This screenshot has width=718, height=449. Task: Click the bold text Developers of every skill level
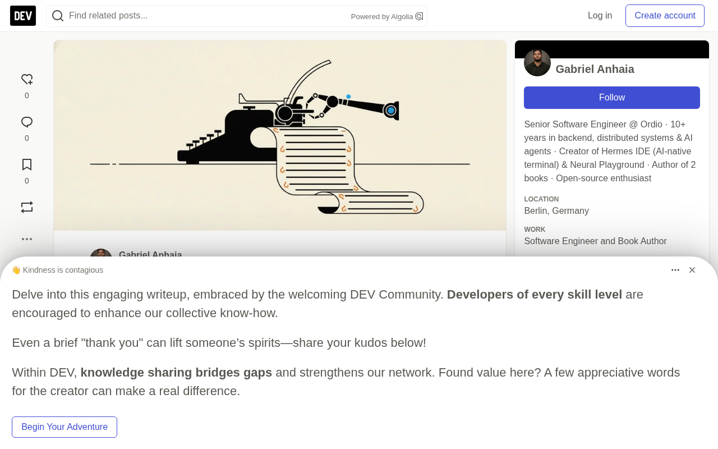(x=535, y=294)
